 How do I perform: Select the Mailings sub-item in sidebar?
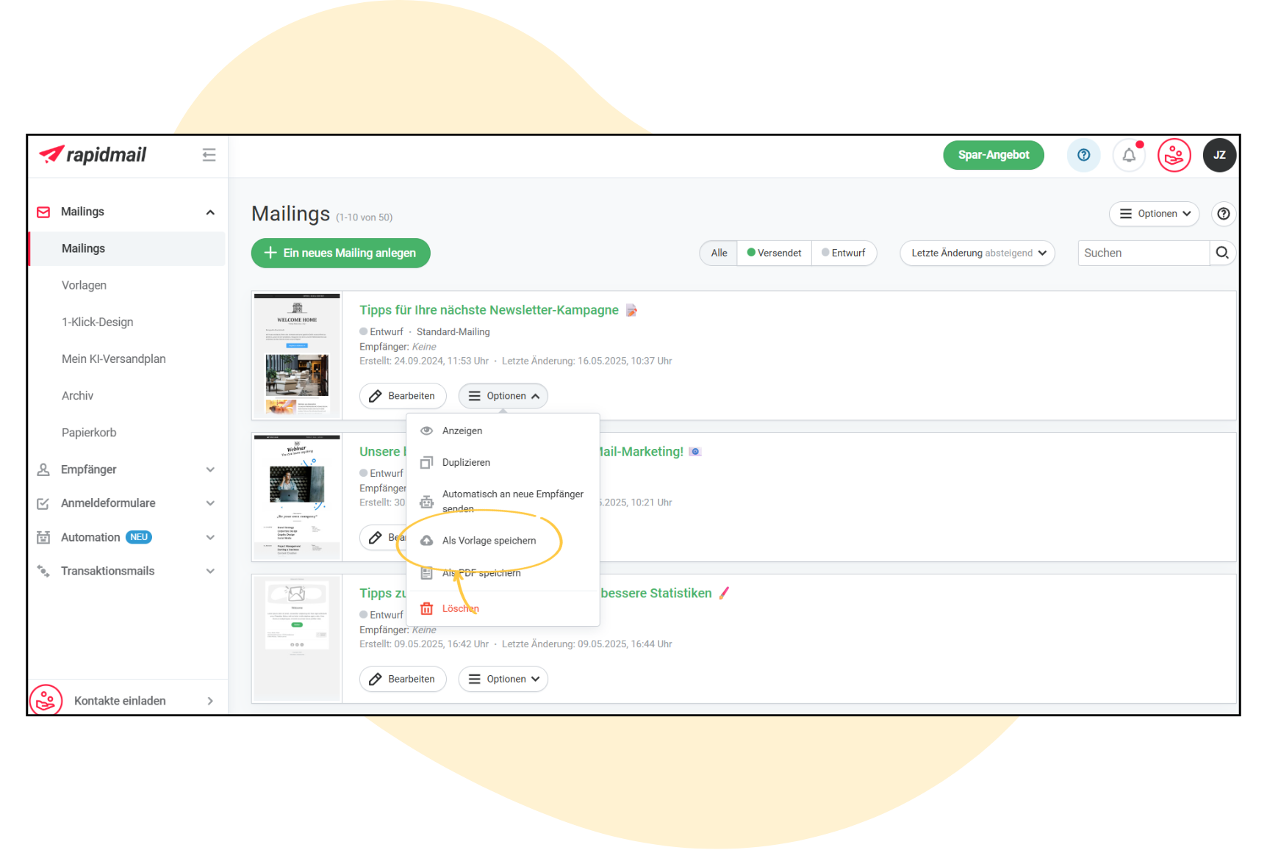click(x=126, y=248)
